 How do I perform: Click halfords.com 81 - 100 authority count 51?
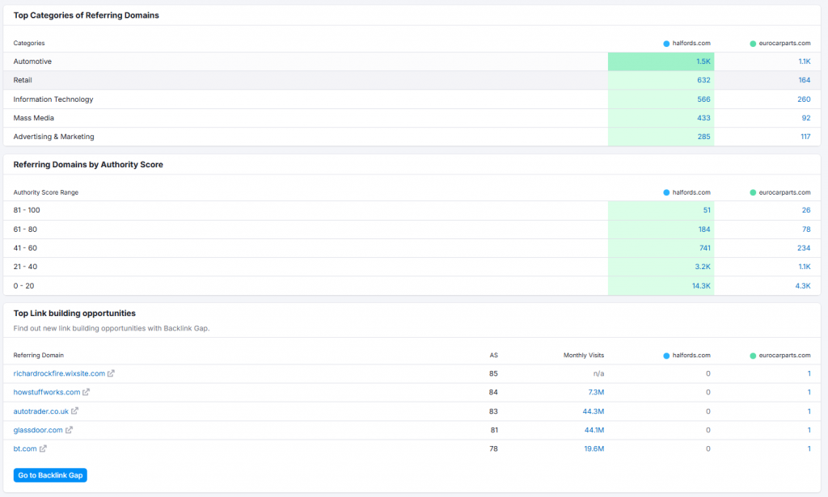pyautogui.click(x=706, y=210)
